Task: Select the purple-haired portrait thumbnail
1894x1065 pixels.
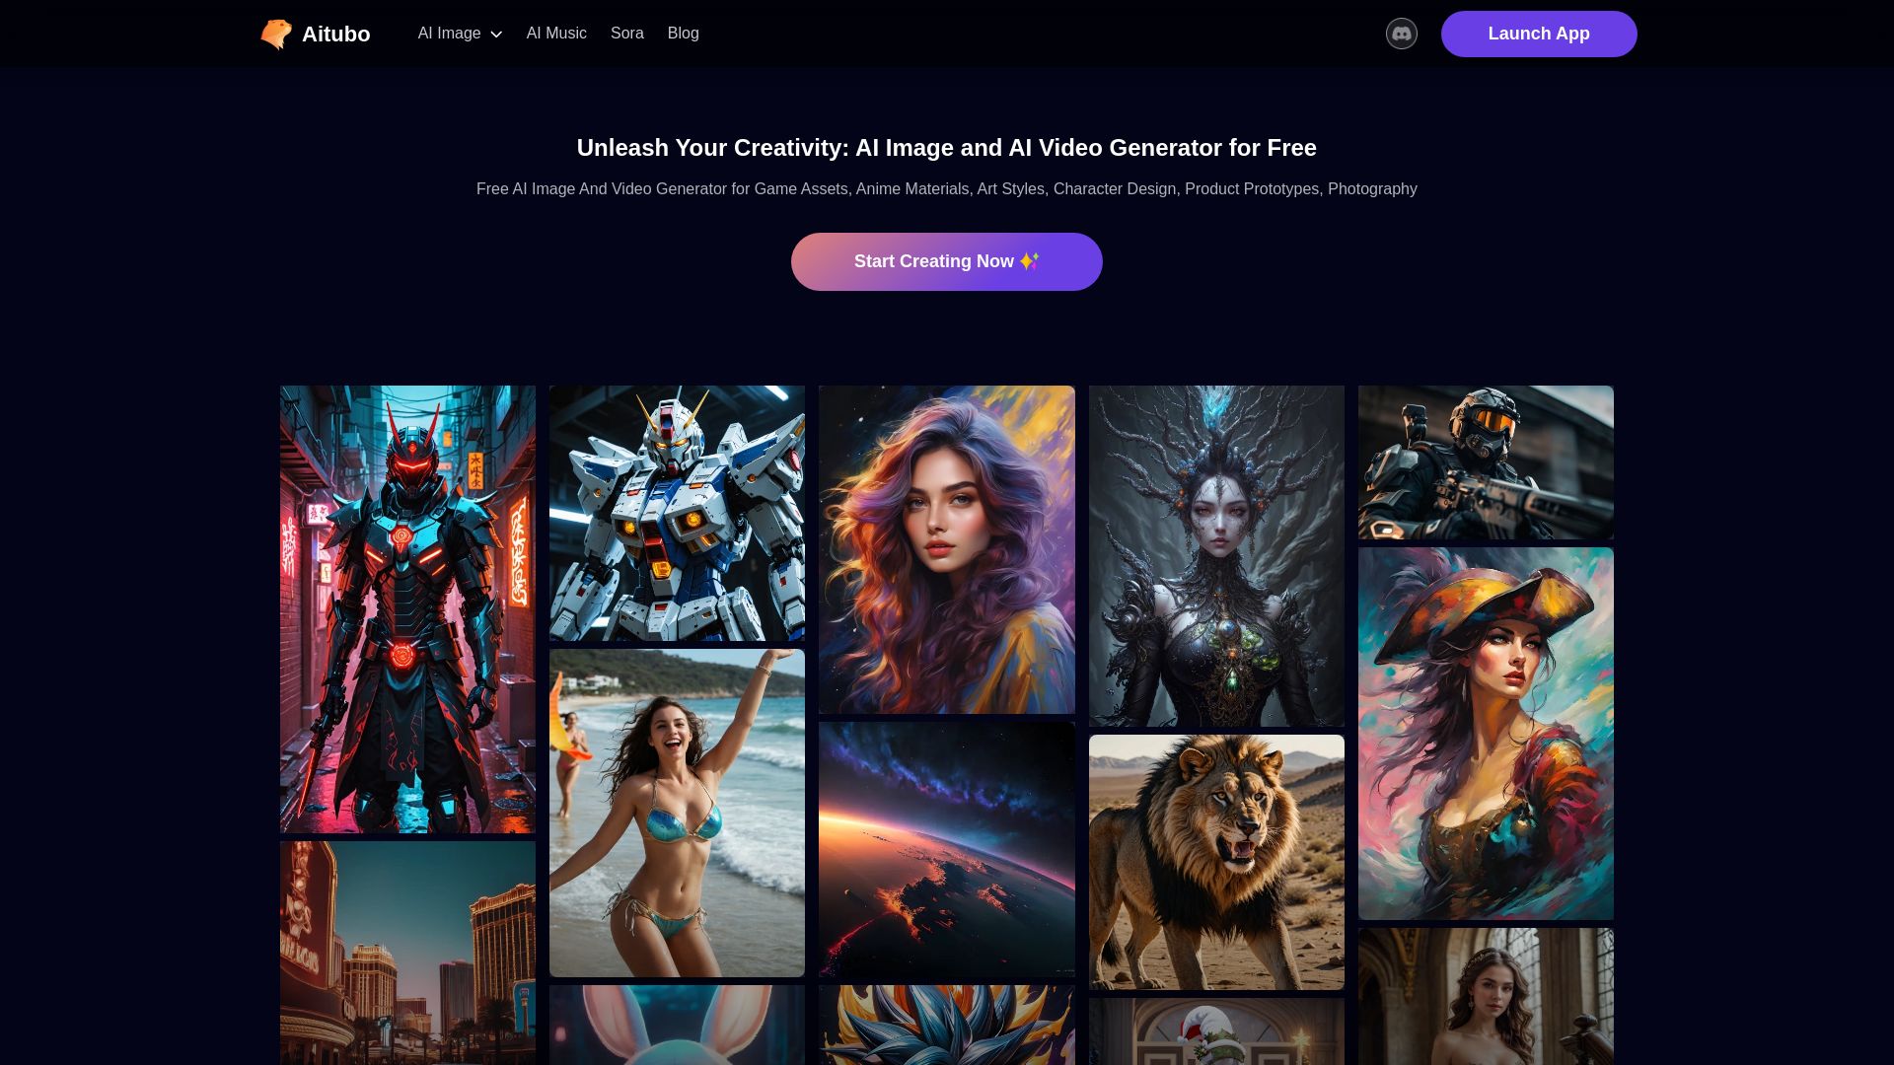Action: coord(946,548)
